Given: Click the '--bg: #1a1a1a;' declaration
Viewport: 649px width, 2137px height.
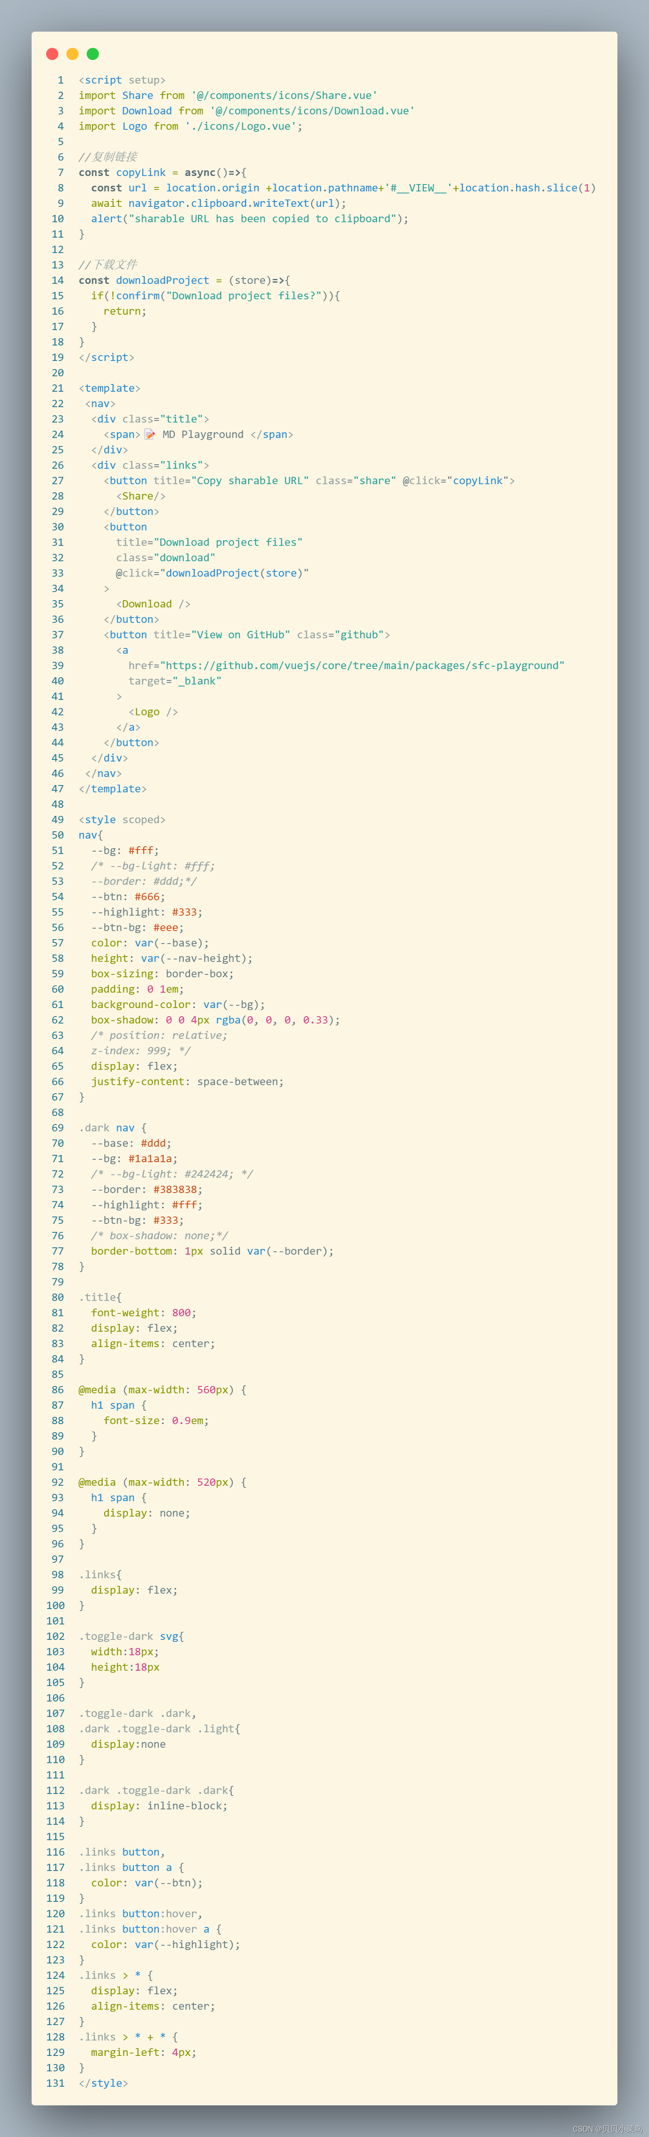Looking at the screenshot, I should 134,1159.
